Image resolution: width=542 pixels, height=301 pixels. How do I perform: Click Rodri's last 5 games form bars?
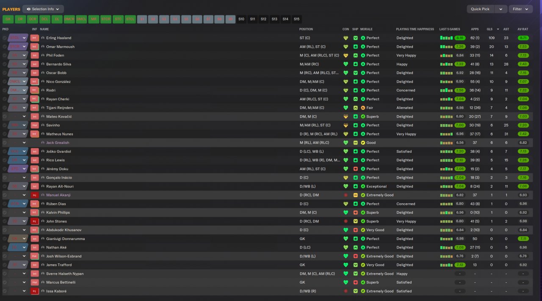click(x=446, y=90)
